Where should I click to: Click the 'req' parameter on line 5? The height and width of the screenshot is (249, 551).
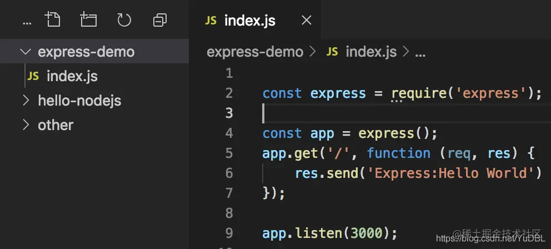pos(459,155)
